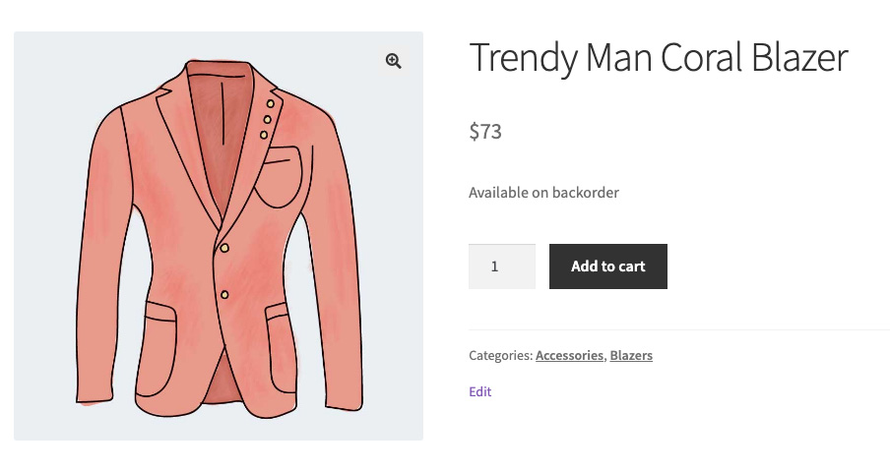Click the blazer's breast pocket
This screenshot has width=890, height=472.
pos(282,177)
